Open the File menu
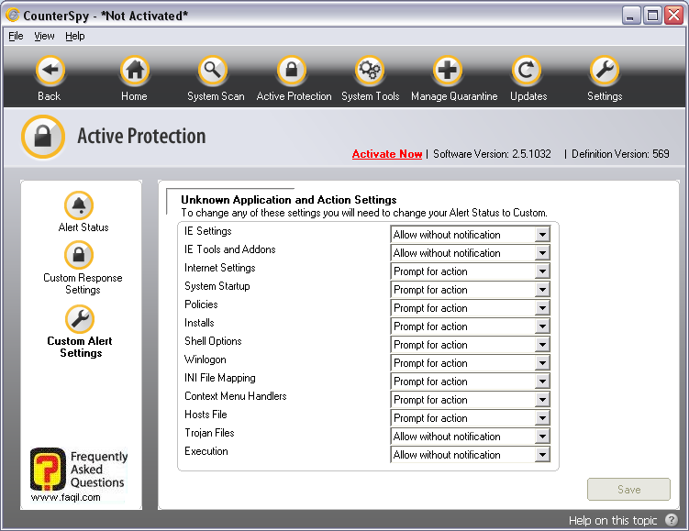The image size is (689, 531). [x=16, y=36]
